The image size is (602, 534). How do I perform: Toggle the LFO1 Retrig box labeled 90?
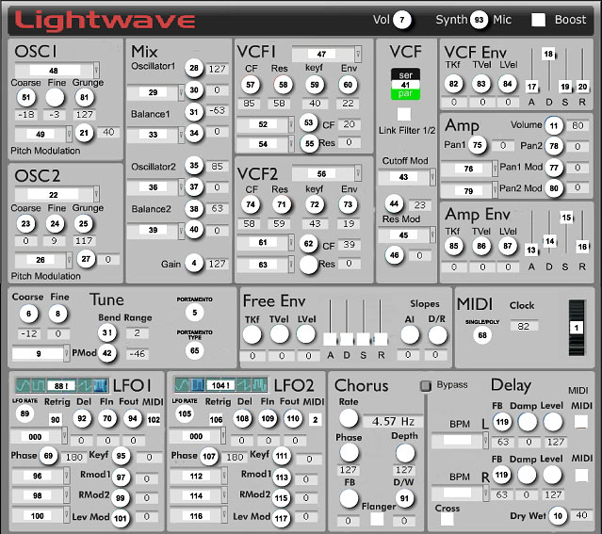[x=56, y=419]
